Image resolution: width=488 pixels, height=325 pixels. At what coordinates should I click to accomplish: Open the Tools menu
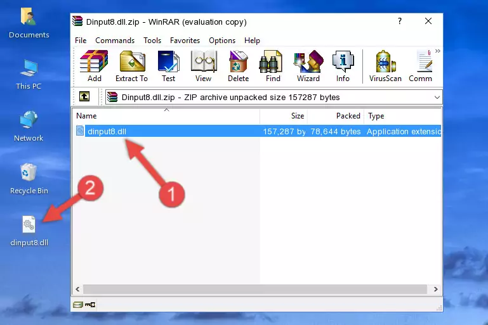[x=152, y=41]
